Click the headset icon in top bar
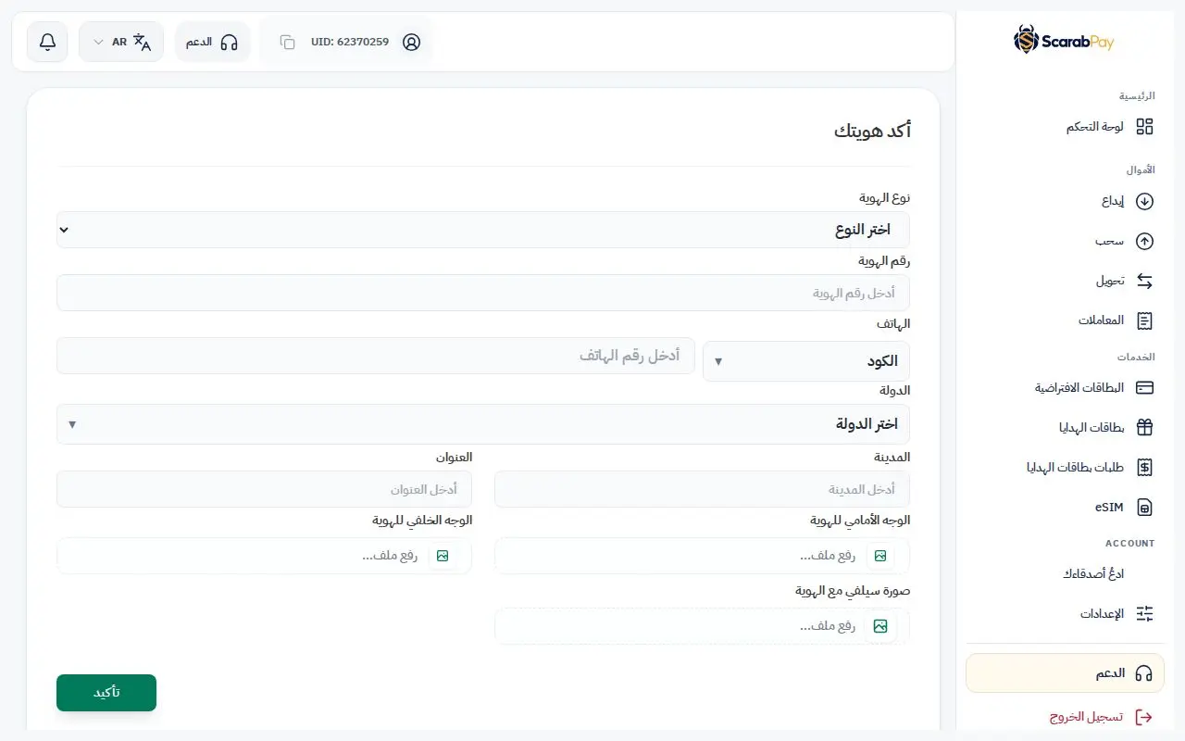Viewport: 1185px width, 741px height. coord(230,42)
